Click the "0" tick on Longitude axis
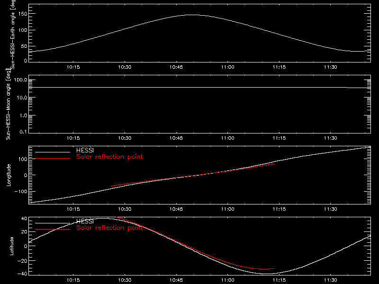Screen dimensions: 379x284 (x=26, y=175)
